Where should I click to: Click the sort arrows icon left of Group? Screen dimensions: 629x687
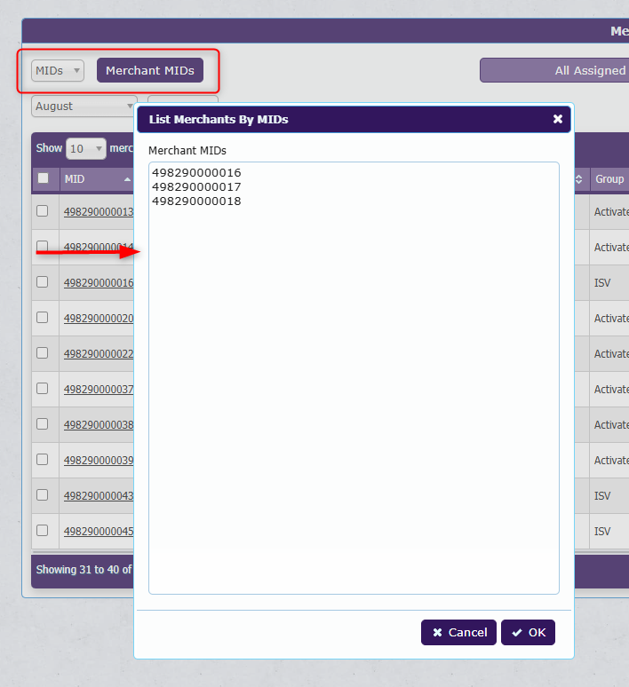[578, 178]
